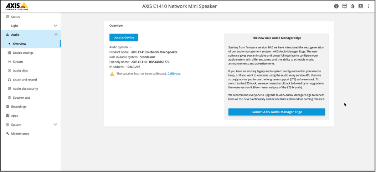
Task: Expand the Light section chevron
Action: (x=55, y=26)
